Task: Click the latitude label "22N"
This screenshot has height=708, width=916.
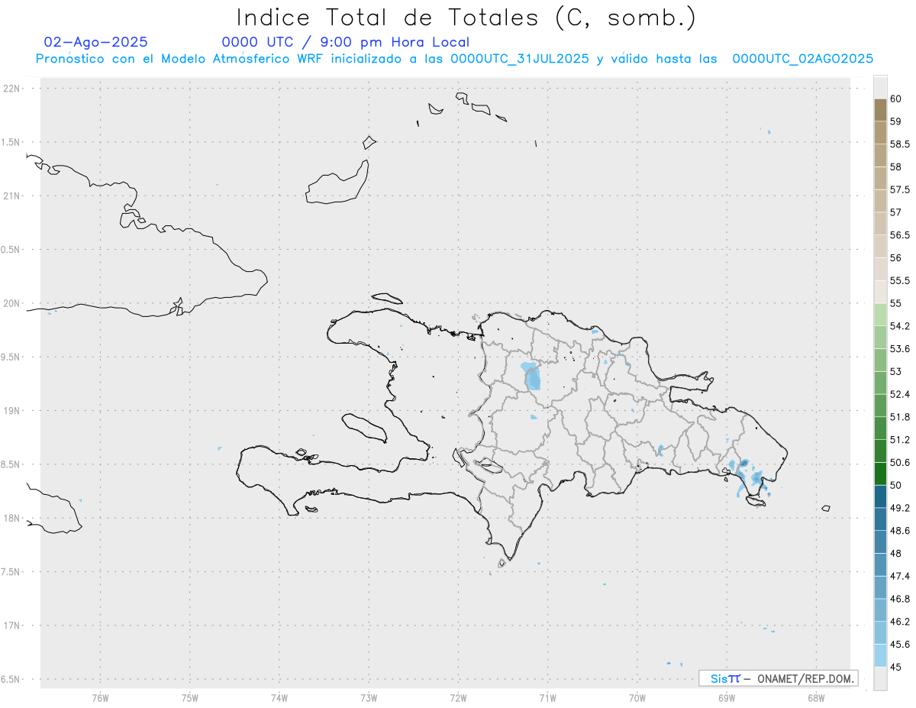Action: (x=13, y=89)
